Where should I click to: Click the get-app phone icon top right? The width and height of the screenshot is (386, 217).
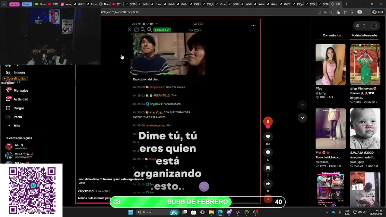click(x=364, y=26)
